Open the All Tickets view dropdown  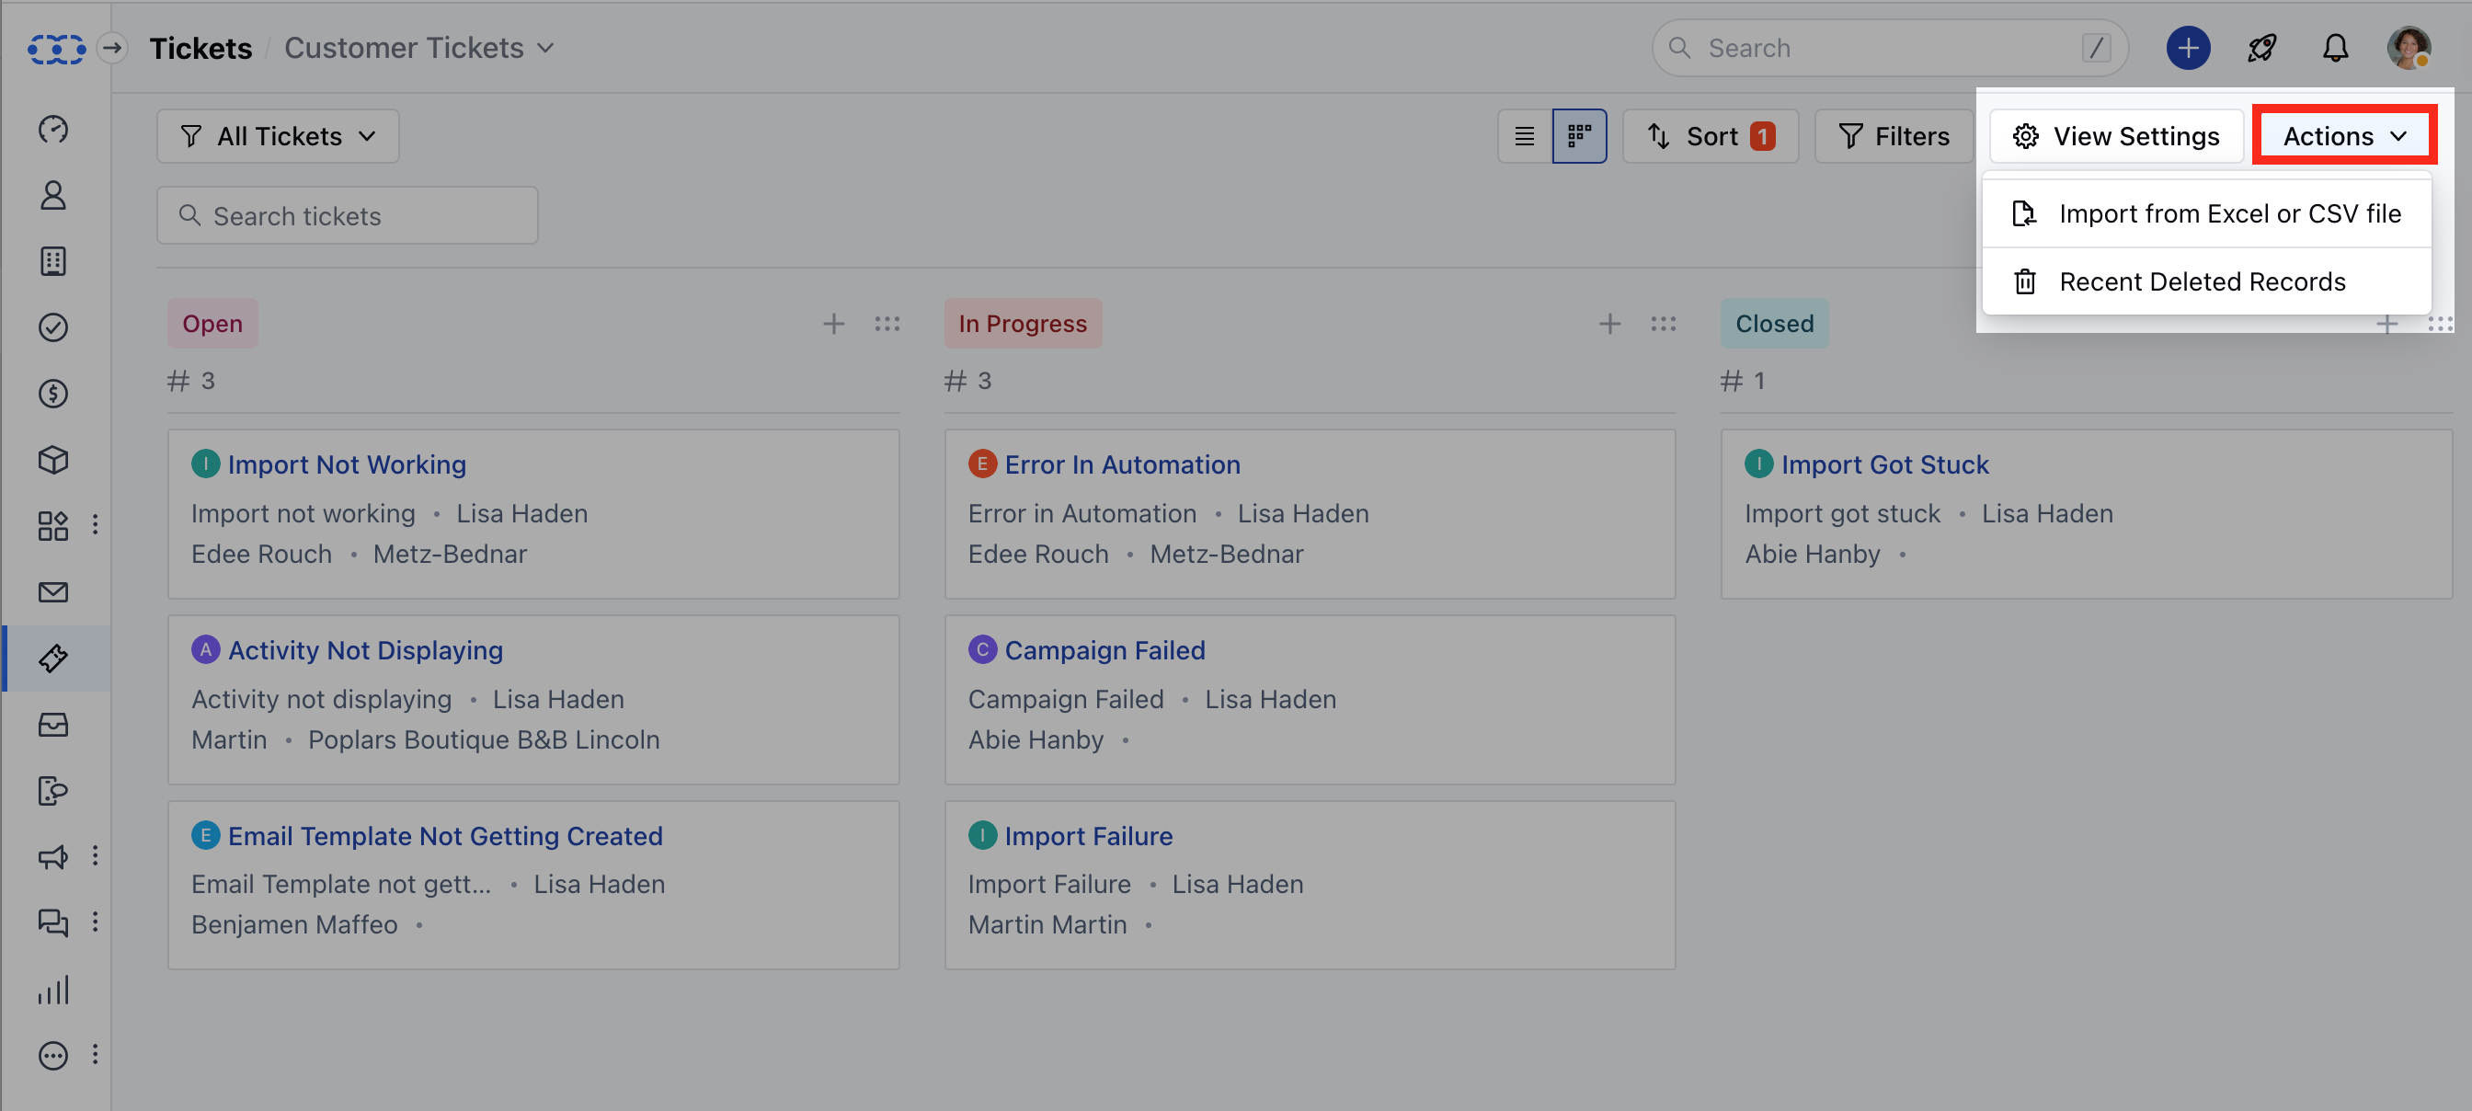point(278,136)
